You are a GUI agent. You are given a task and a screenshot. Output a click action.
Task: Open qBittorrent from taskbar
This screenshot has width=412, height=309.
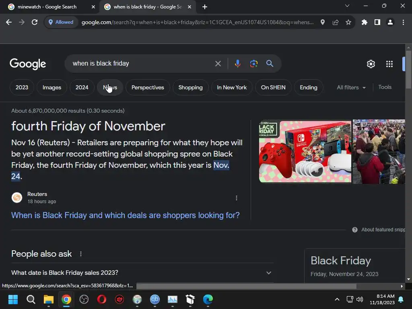(x=155, y=299)
